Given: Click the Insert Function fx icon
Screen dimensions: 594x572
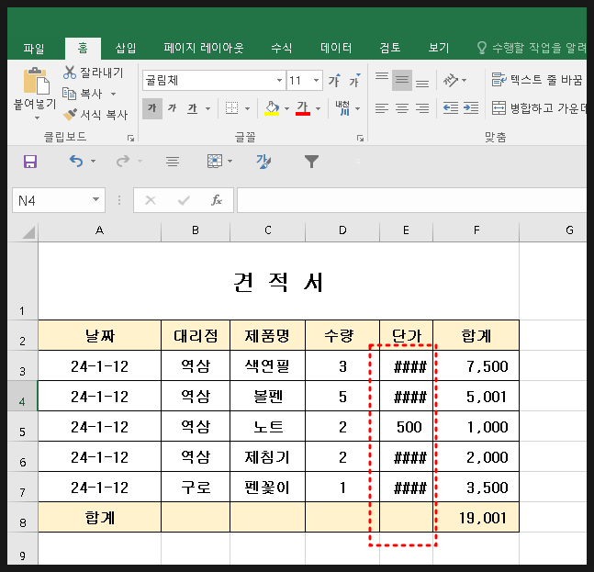Looking at the screenshot, I should [x=217, y=200].
